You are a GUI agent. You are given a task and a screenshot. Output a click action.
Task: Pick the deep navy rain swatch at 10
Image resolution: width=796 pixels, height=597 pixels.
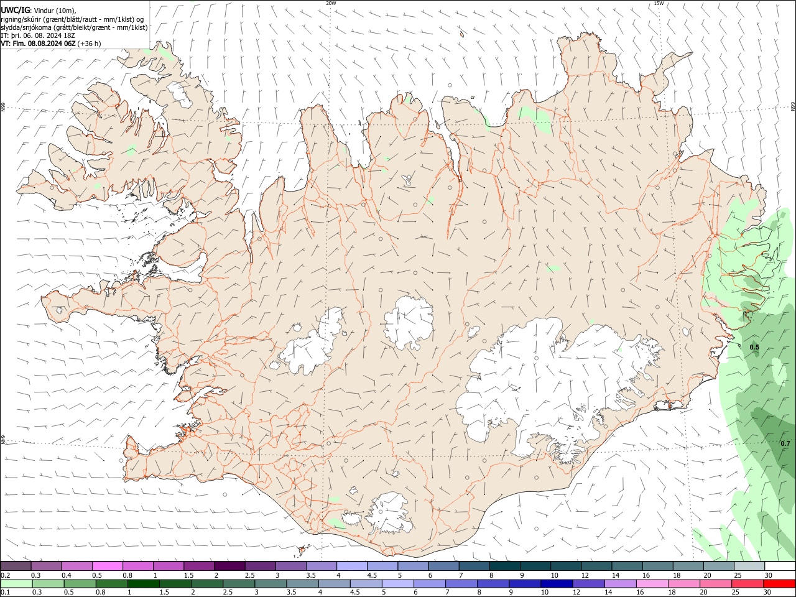click(556, 584)
